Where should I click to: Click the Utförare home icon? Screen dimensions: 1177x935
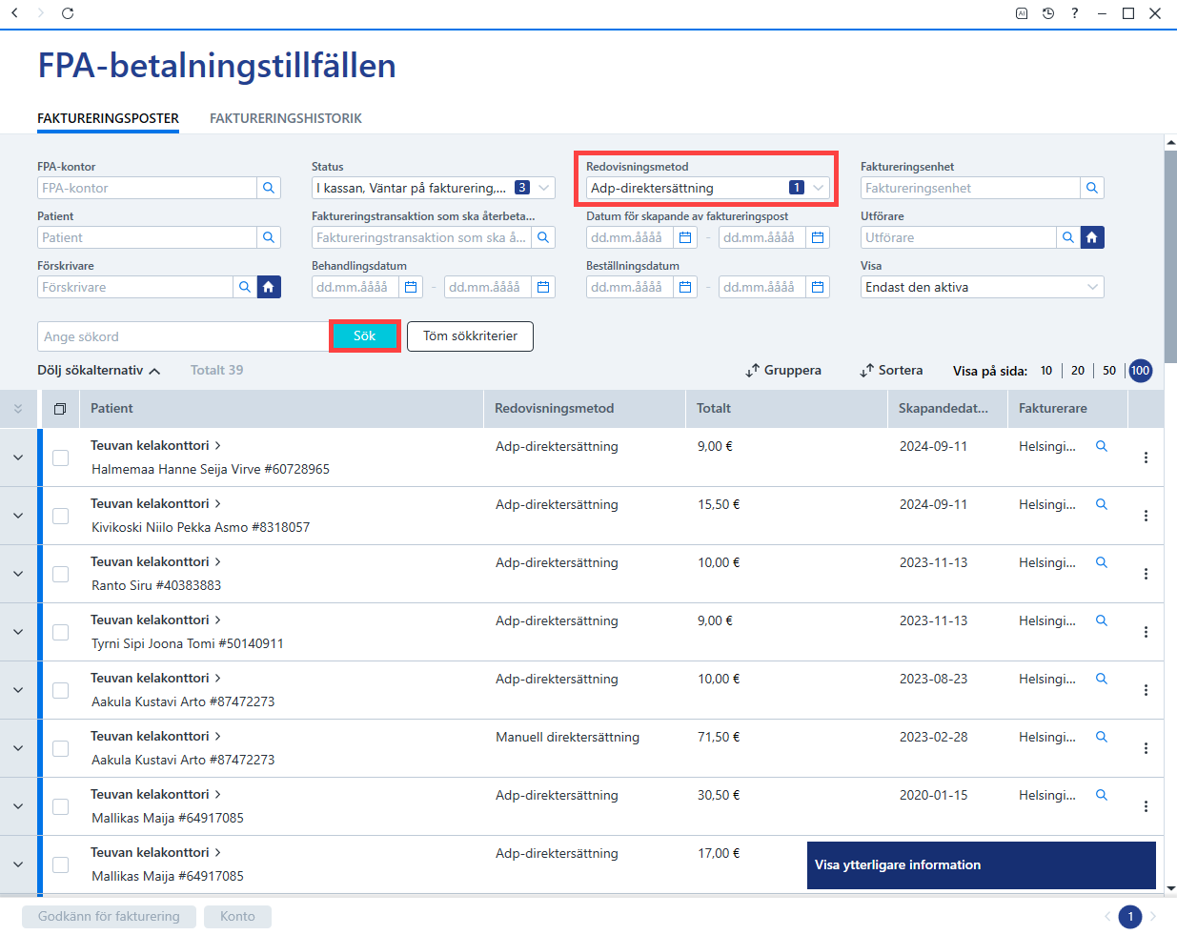(x=1092, y=237)
